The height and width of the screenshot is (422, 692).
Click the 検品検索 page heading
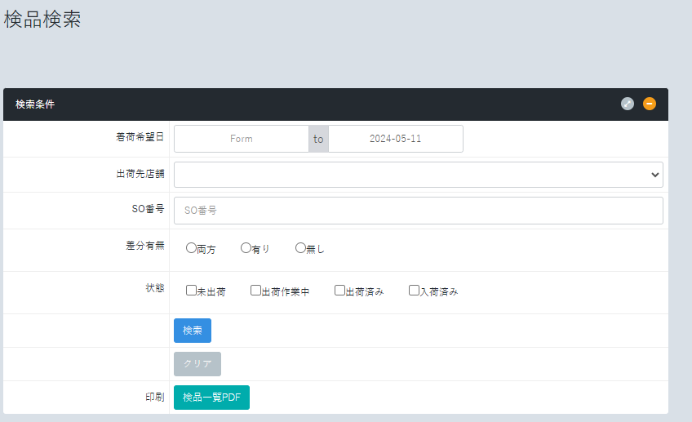(x=42, y=20)
